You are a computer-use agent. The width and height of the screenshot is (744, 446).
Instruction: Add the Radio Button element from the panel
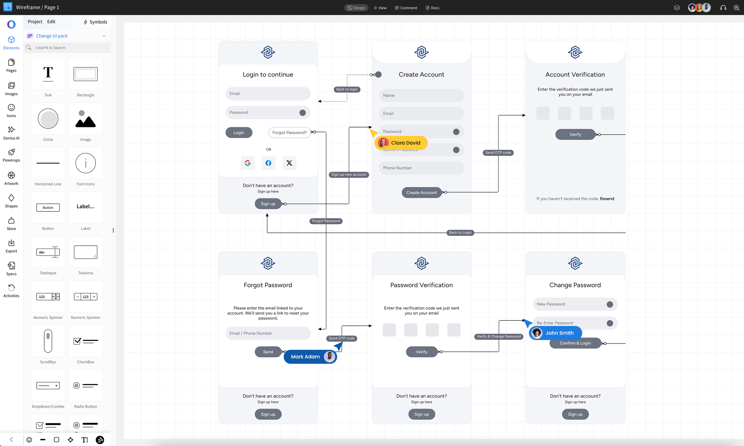[x=85, y=386]
